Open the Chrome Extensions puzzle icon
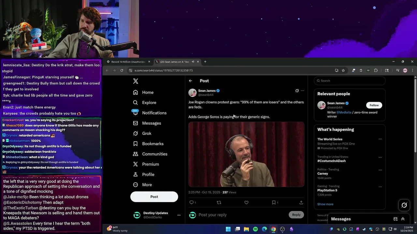 (x=376, y=71)
